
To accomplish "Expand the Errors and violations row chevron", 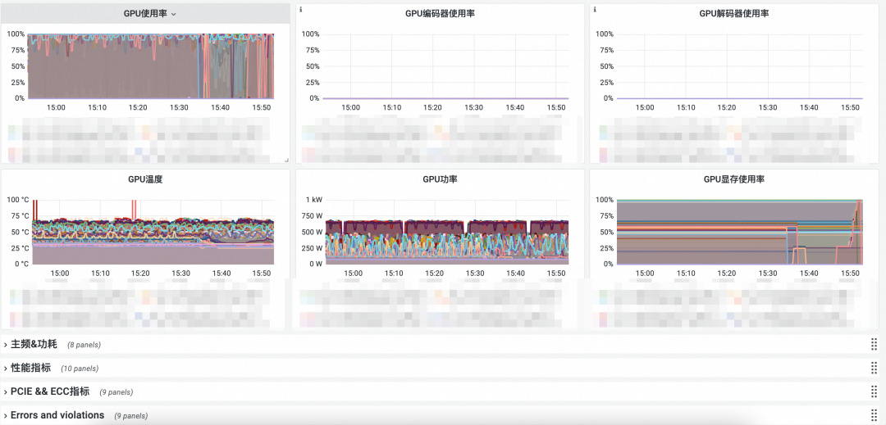I will (x=6, y=415).
